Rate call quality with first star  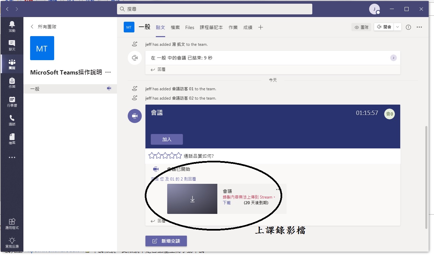coord(152,155)
